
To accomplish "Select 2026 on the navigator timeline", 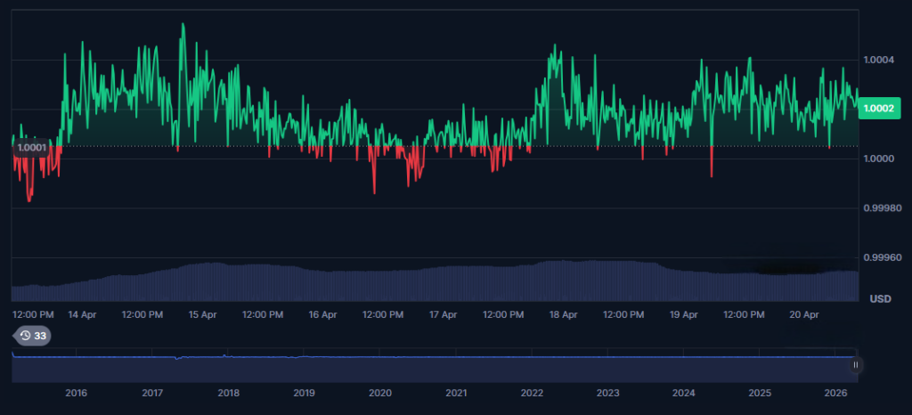I will click(835, 393).
